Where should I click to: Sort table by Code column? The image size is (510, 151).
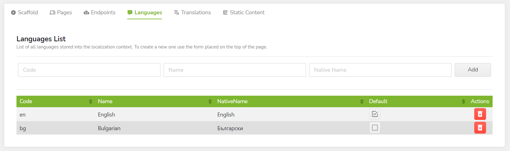point(90,102)
